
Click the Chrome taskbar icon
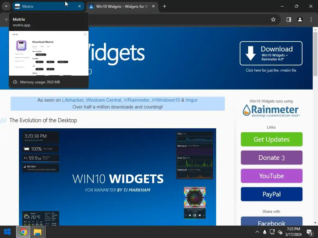tap(23, 232)
